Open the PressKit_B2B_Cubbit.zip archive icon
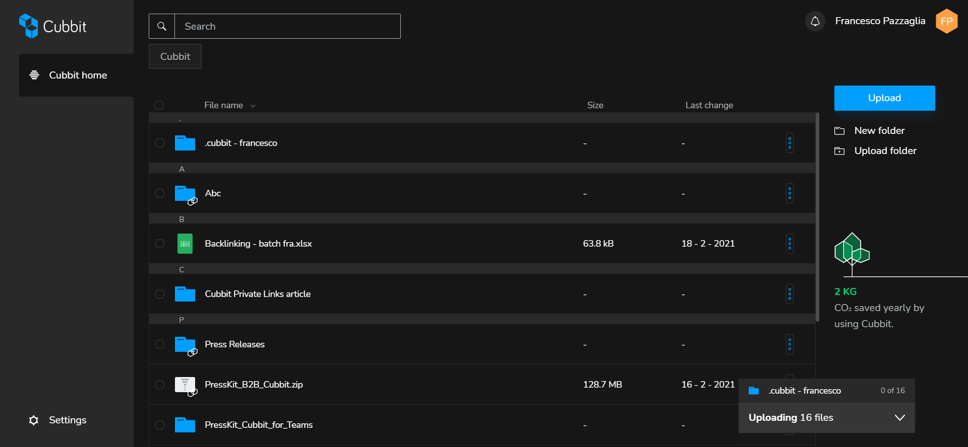Screen dimensions: 968x447 [x=185, y=385]
